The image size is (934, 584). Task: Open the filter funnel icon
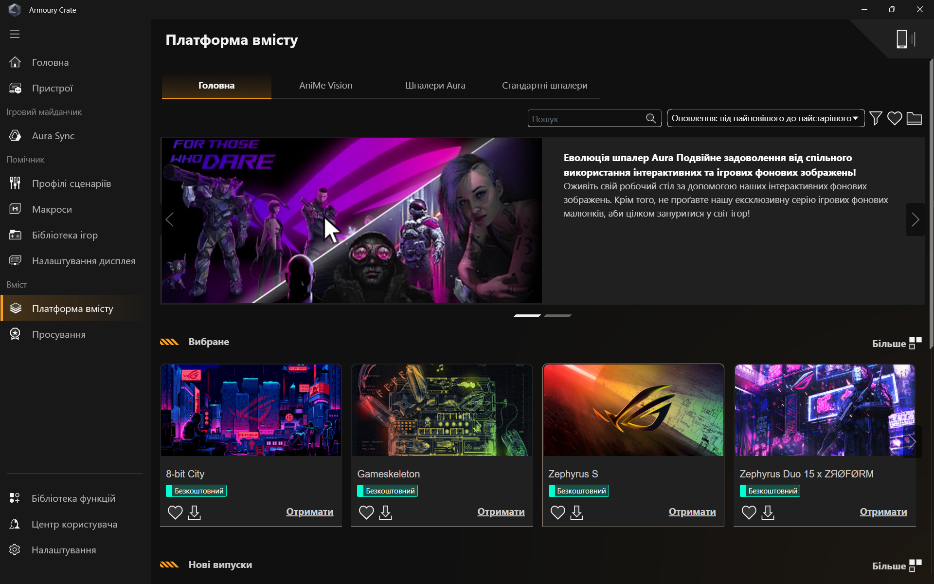(x=876, y=118)
